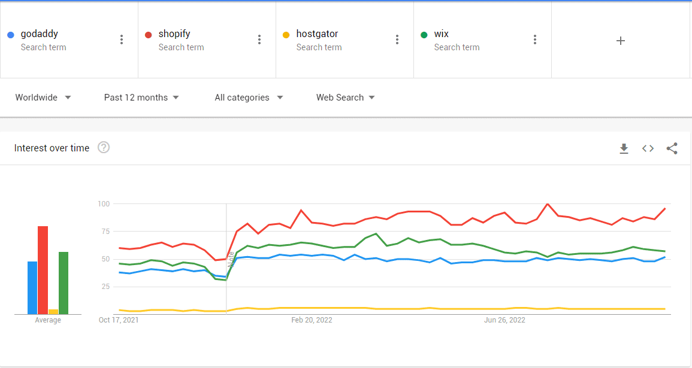Viewport: 692px width, 368px height.
Task: Click the Oct 17, 2021 axis label
Action: click(x=119, y=320)
